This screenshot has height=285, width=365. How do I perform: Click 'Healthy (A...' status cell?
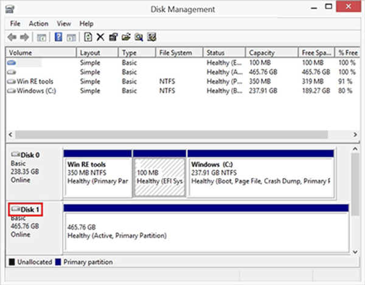coord(224,72)
